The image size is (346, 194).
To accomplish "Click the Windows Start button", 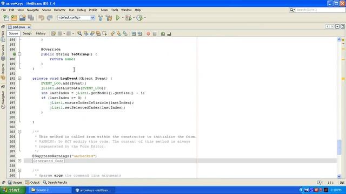I will 13,190.
